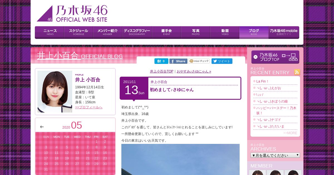Click the Nogizaka46 Official Web Site logo
The image size is (334, 175).
pyautogui.click(x=72, y=14)
